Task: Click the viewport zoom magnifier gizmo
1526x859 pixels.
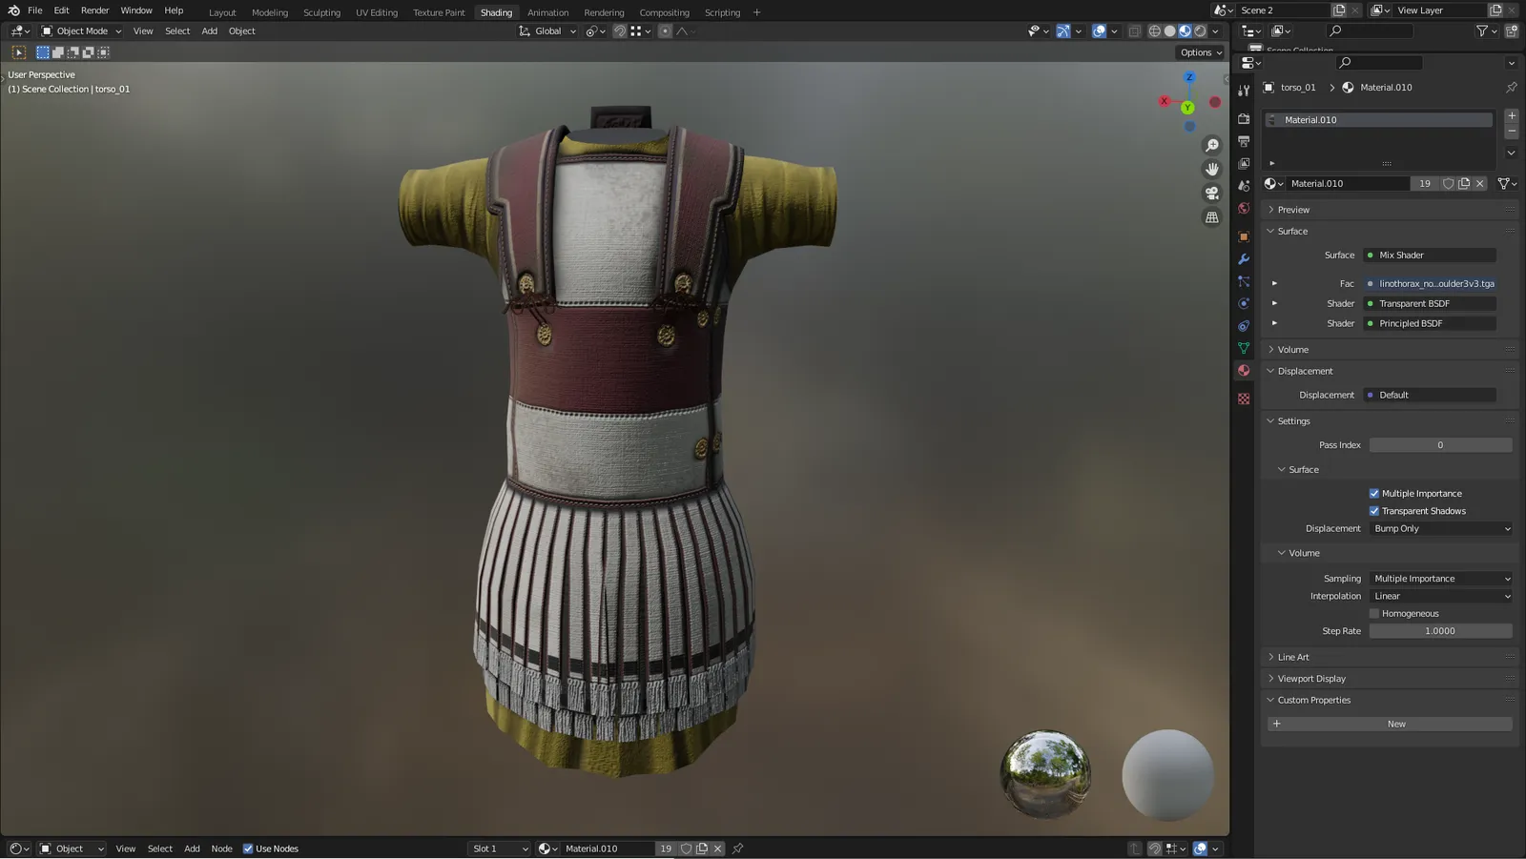Action: tap(1212, 145)
